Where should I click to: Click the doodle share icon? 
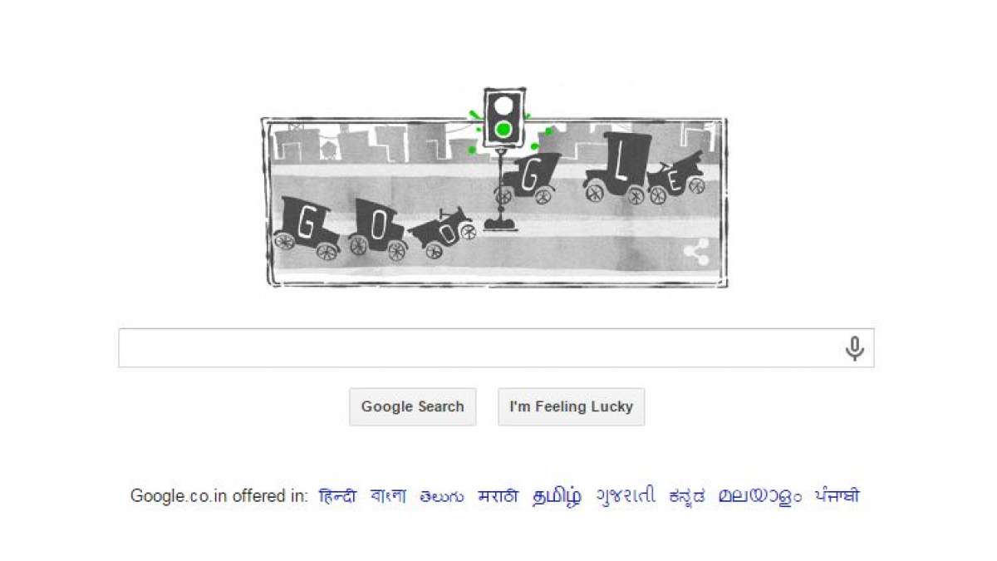click(696, 252)
